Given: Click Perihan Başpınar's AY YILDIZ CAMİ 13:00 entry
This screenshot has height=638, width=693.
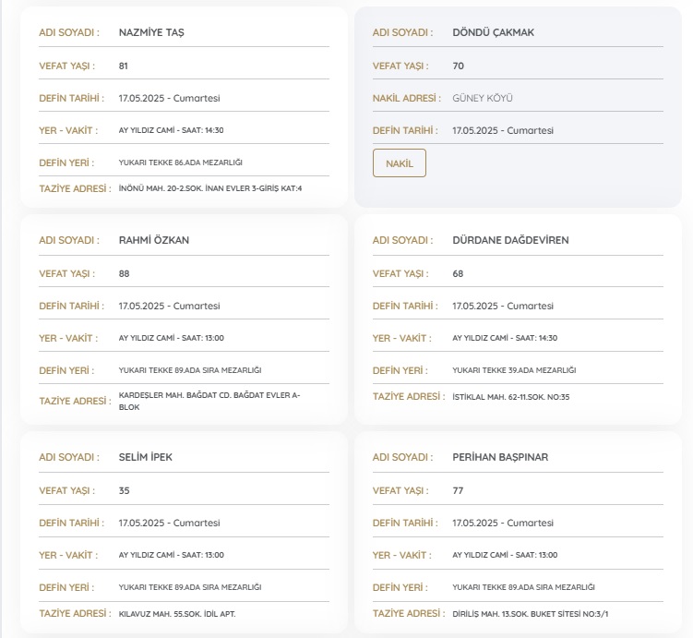Looking at the screenshot, I should pos(505,555).
